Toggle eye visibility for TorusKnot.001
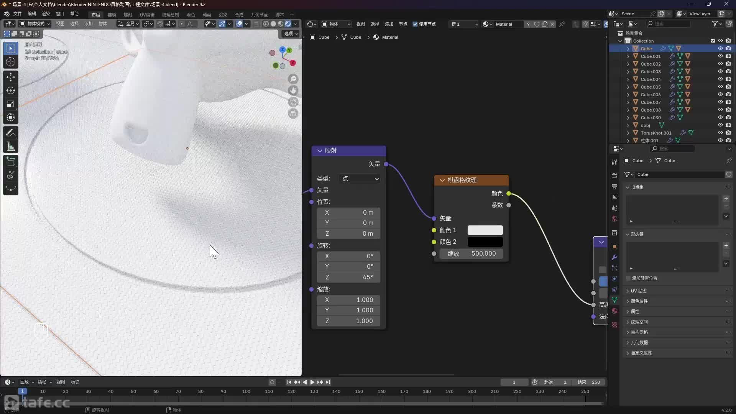This screenshot has height=414, width=736. tap(720, 133)
